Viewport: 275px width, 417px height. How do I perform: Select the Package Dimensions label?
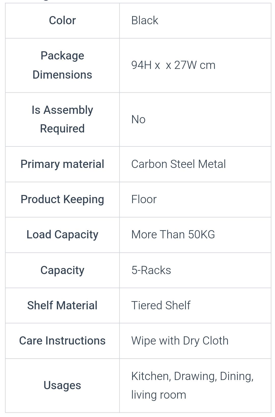[x=62, y=65]
